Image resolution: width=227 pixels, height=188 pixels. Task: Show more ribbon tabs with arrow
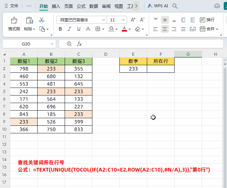pyautogui.click(x=136, y=6)
